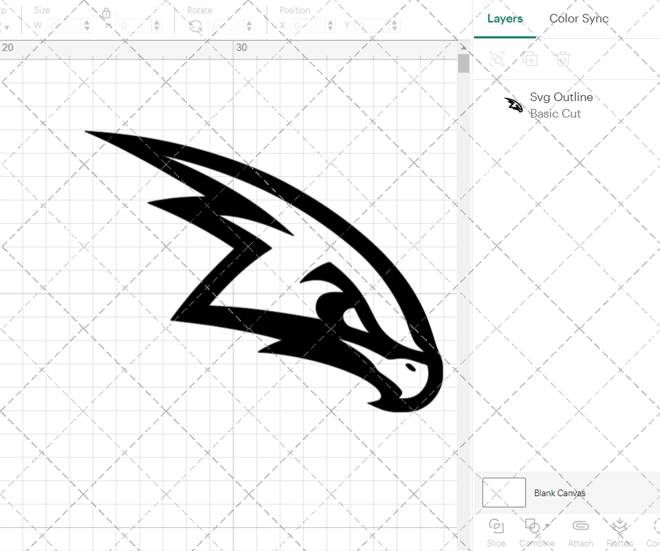Click the Blank Canvas label
The height and width of the screenshot is (551, 660).
coord(560,493)
